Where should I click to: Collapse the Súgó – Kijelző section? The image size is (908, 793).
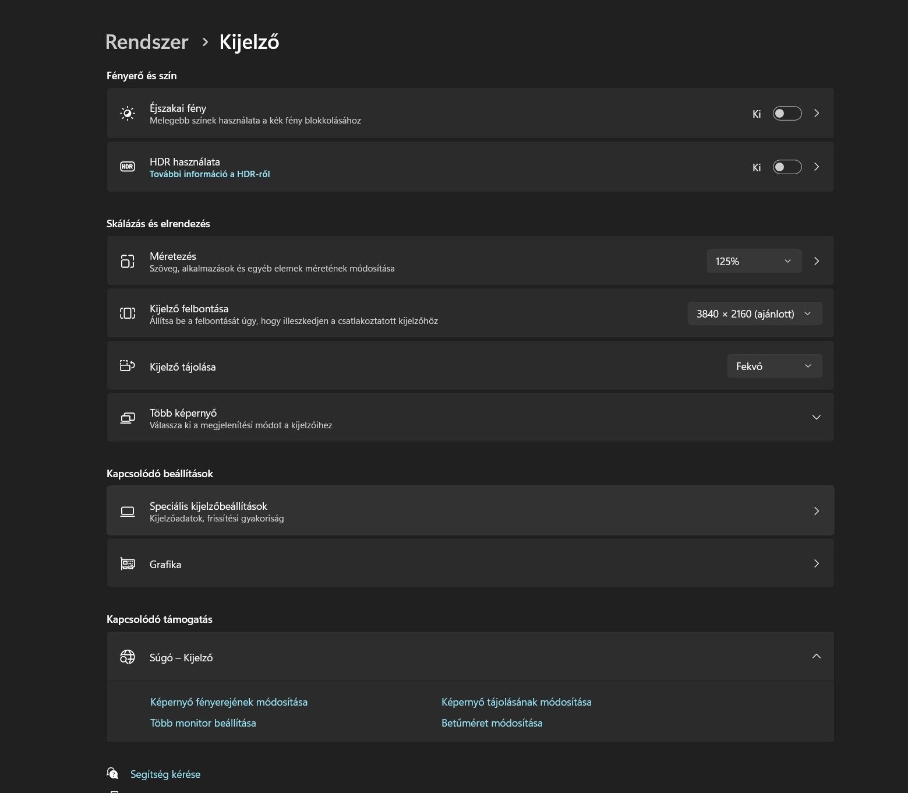816,657
